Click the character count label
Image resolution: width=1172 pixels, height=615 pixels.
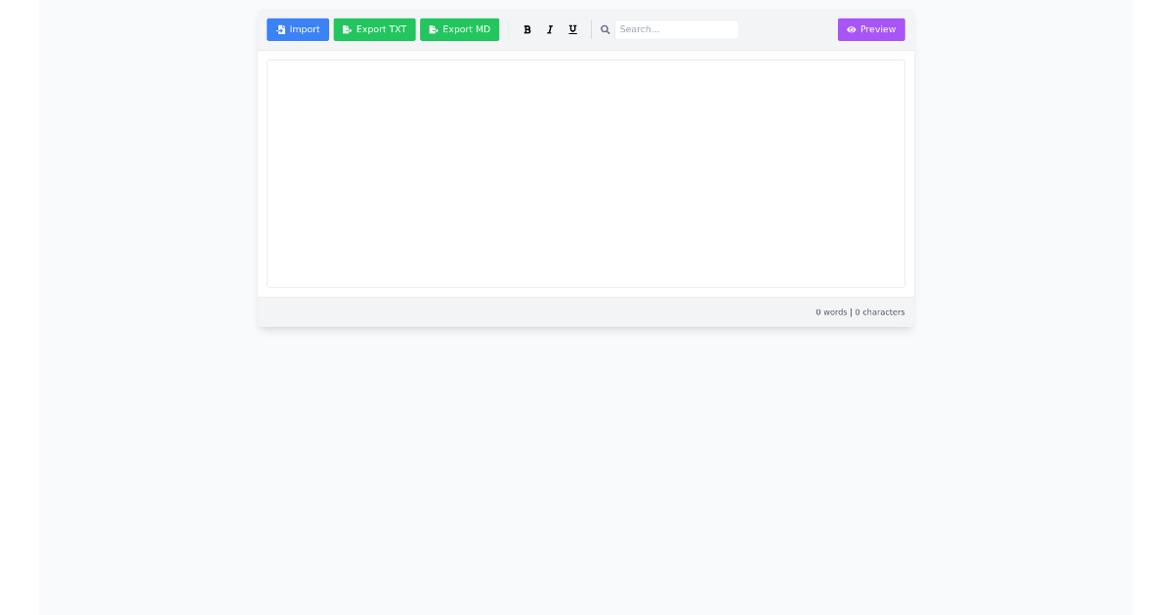[879, 312]
